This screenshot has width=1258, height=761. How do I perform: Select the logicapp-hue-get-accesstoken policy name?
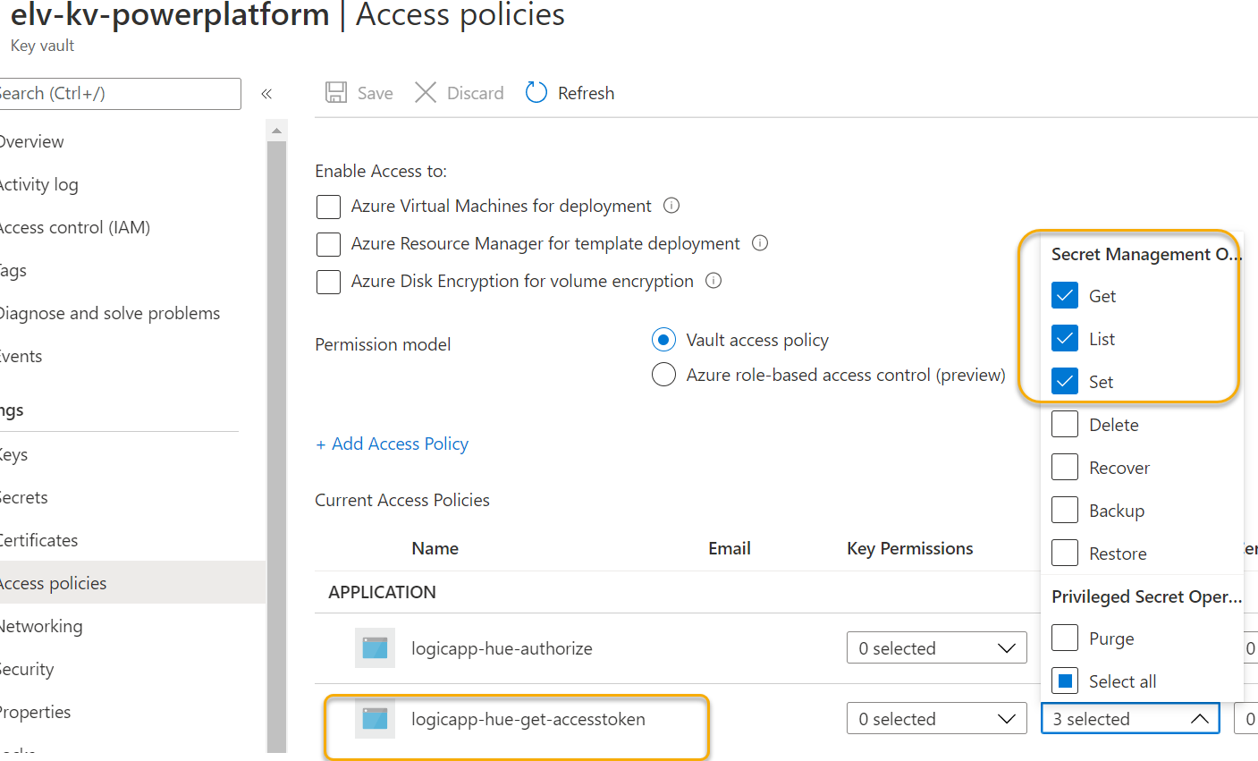[x=528, y=719]
